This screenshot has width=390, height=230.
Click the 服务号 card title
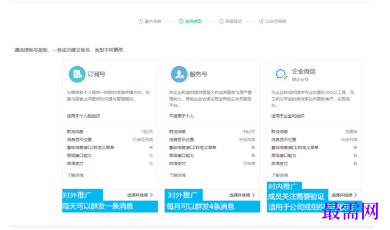coord(199,74)
